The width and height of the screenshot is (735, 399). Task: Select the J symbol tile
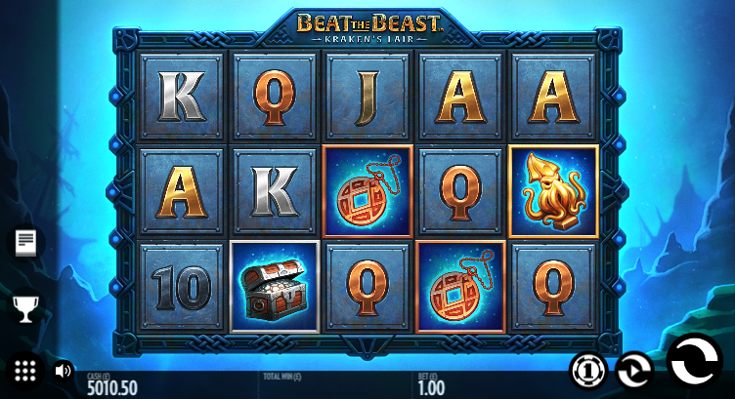[x=367, y=97]
